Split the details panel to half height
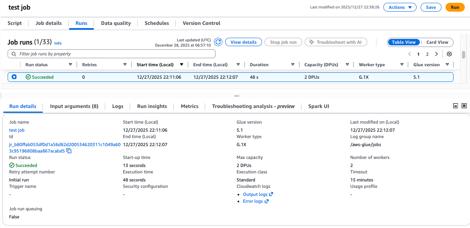The height and width of the screenshot is (228, 470). click(x=456, y=106)
